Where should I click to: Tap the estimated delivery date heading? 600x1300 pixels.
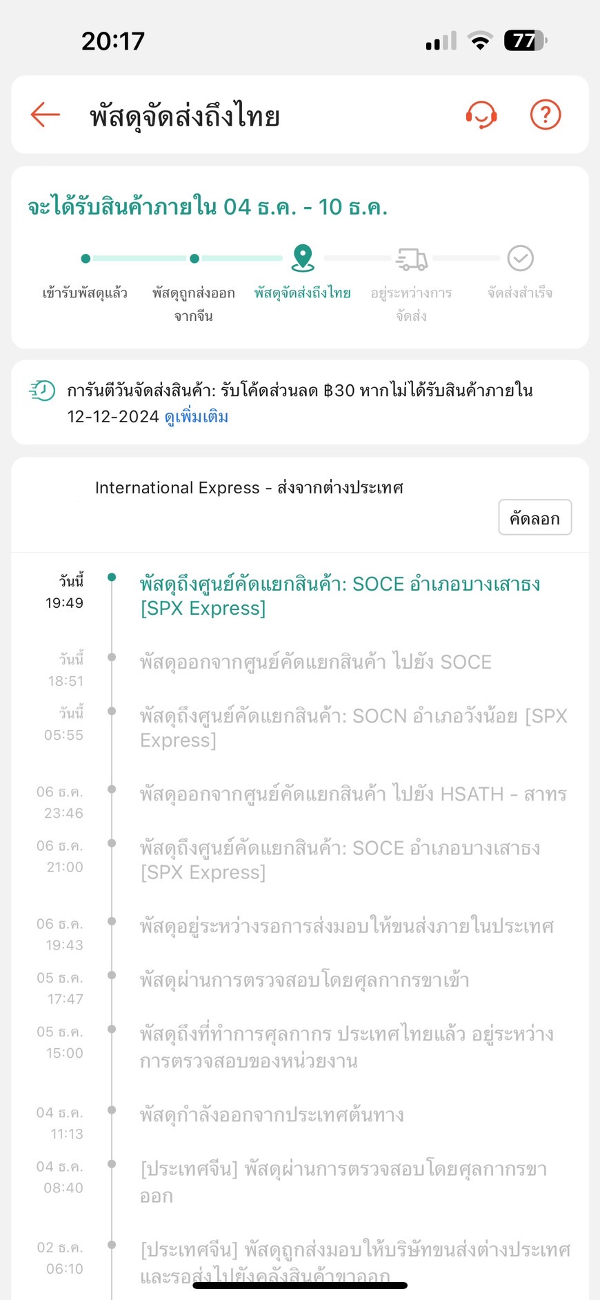point(208,207)
